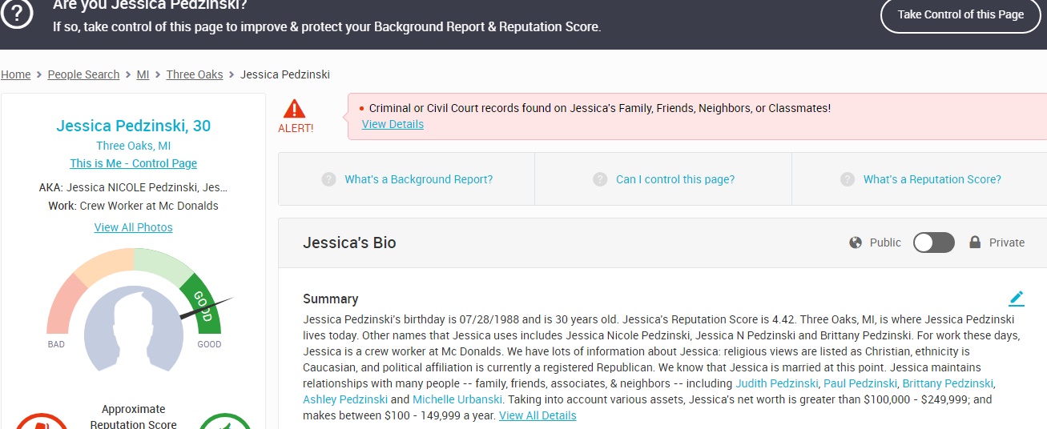The image size is (1047, 429).
Task: Open the MI breadcrumb link
Action: [x=143, y=74]
